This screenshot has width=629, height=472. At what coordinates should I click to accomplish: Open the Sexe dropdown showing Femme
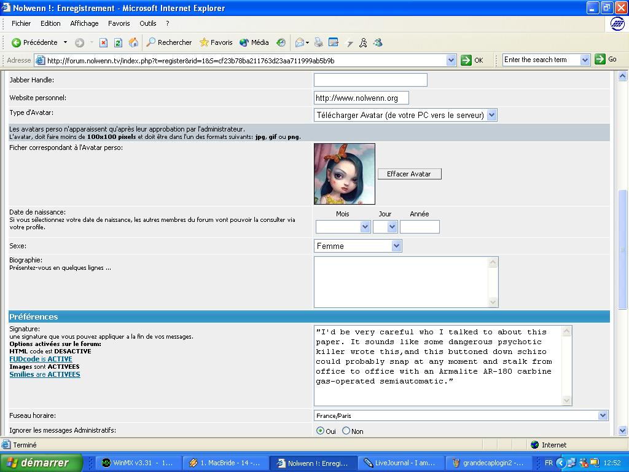(396, 246)
